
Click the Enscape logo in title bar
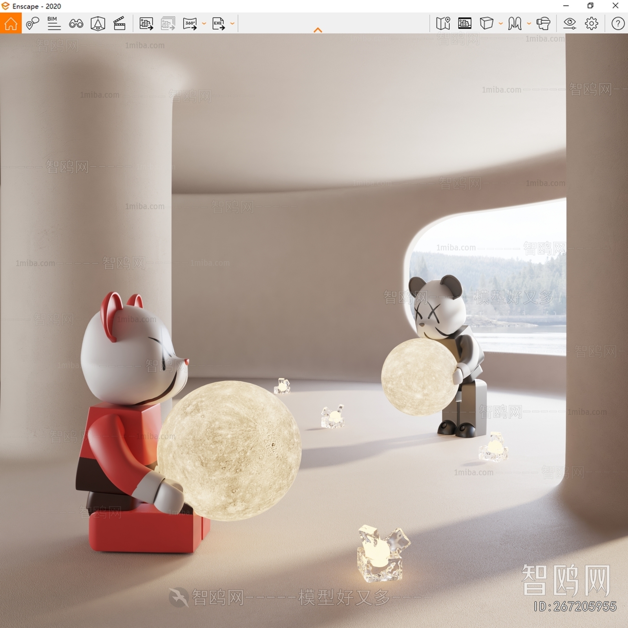point(5,6)
